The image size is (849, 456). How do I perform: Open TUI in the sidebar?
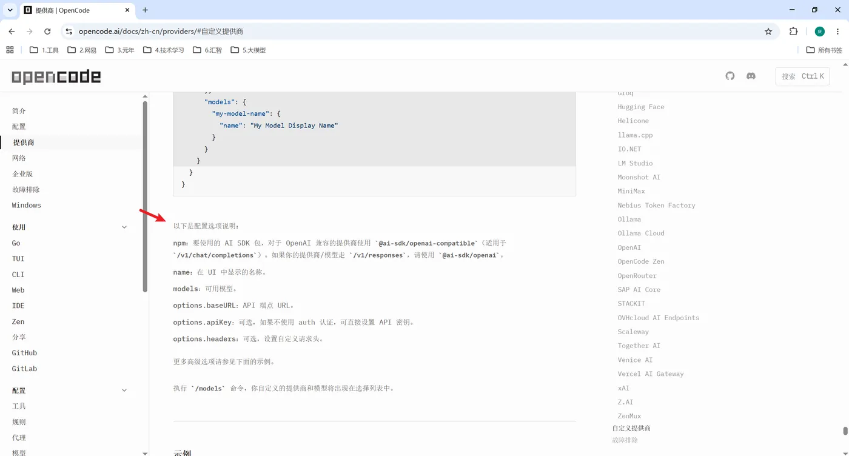pyautogui.click(x=18, y=259)
